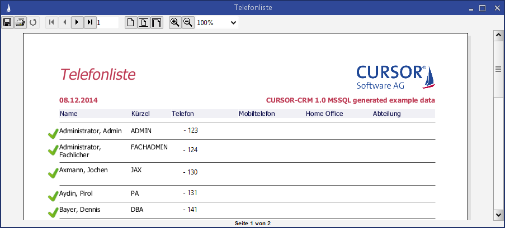
Task: Click the save report floppy disk icon
Action: click(x=8, y=22)
